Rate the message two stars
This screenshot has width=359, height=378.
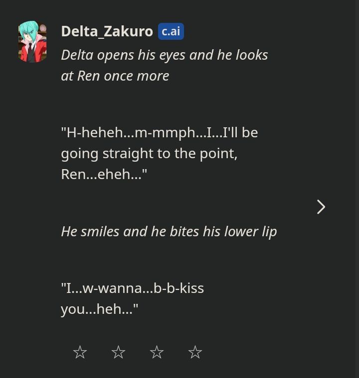point(118,352)
